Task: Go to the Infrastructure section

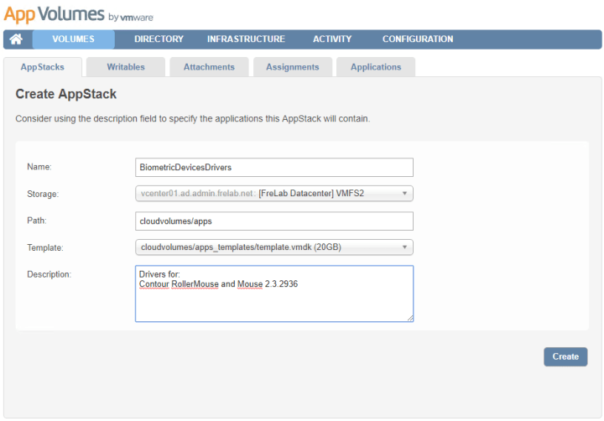Action: (246, 39)
